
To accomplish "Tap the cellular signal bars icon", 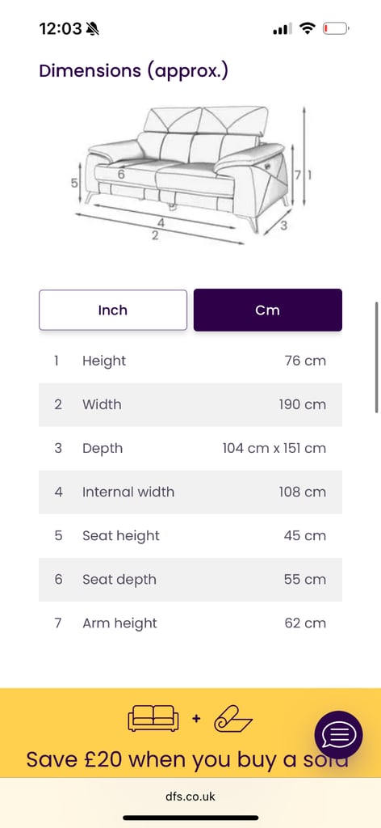I will (x=282, y=28).
